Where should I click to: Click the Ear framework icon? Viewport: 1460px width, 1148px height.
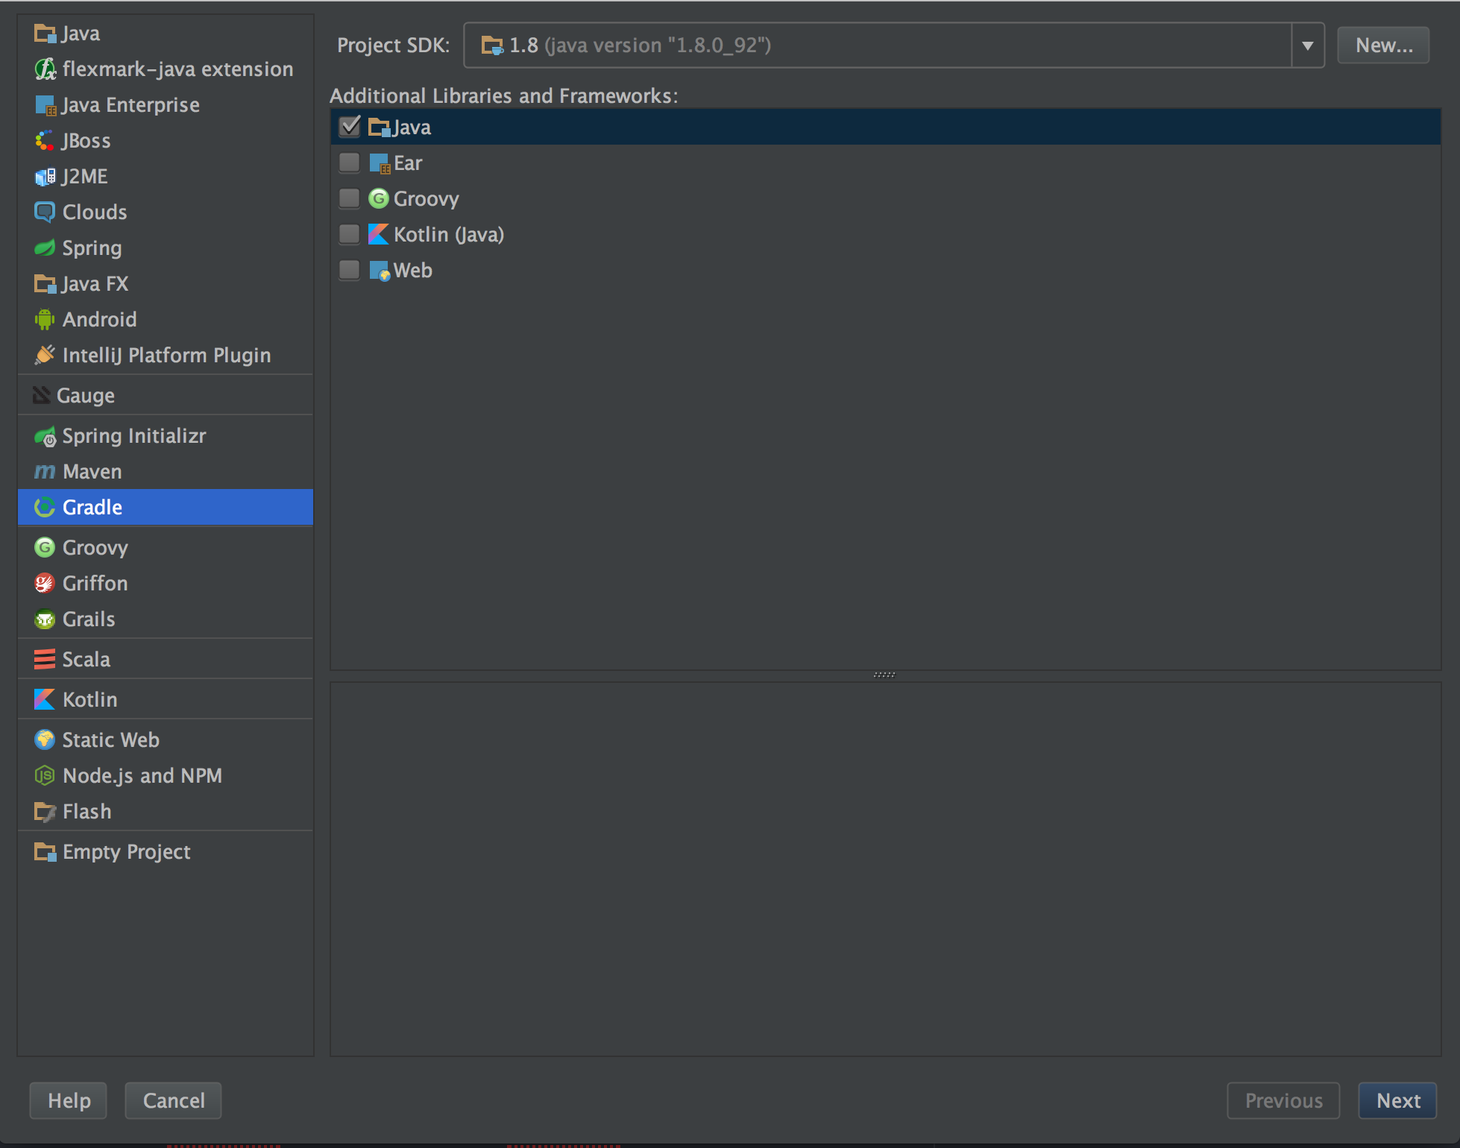pos(380,163)
